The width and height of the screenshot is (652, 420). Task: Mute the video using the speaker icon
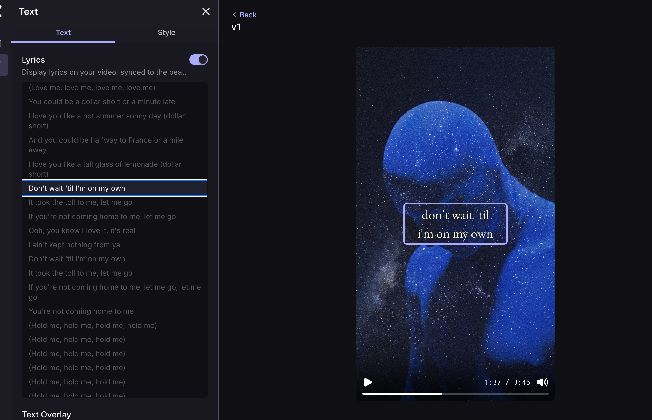click(543, 382)
